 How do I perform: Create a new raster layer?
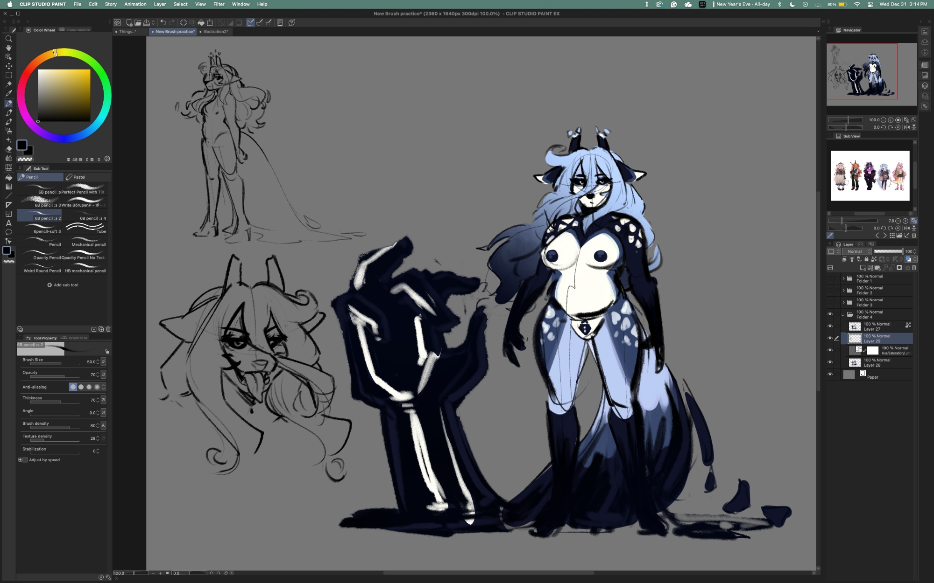tap(863, 268)
